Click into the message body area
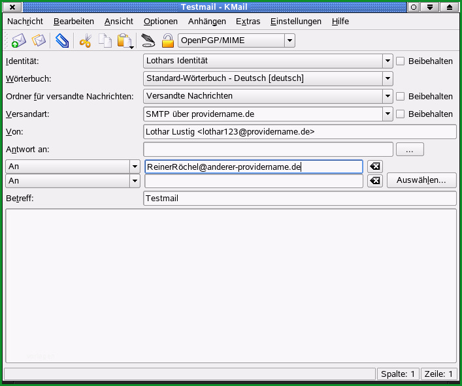The height and width of the screenshot is (386, 462). pyautogui.click(x=231, y=285)
